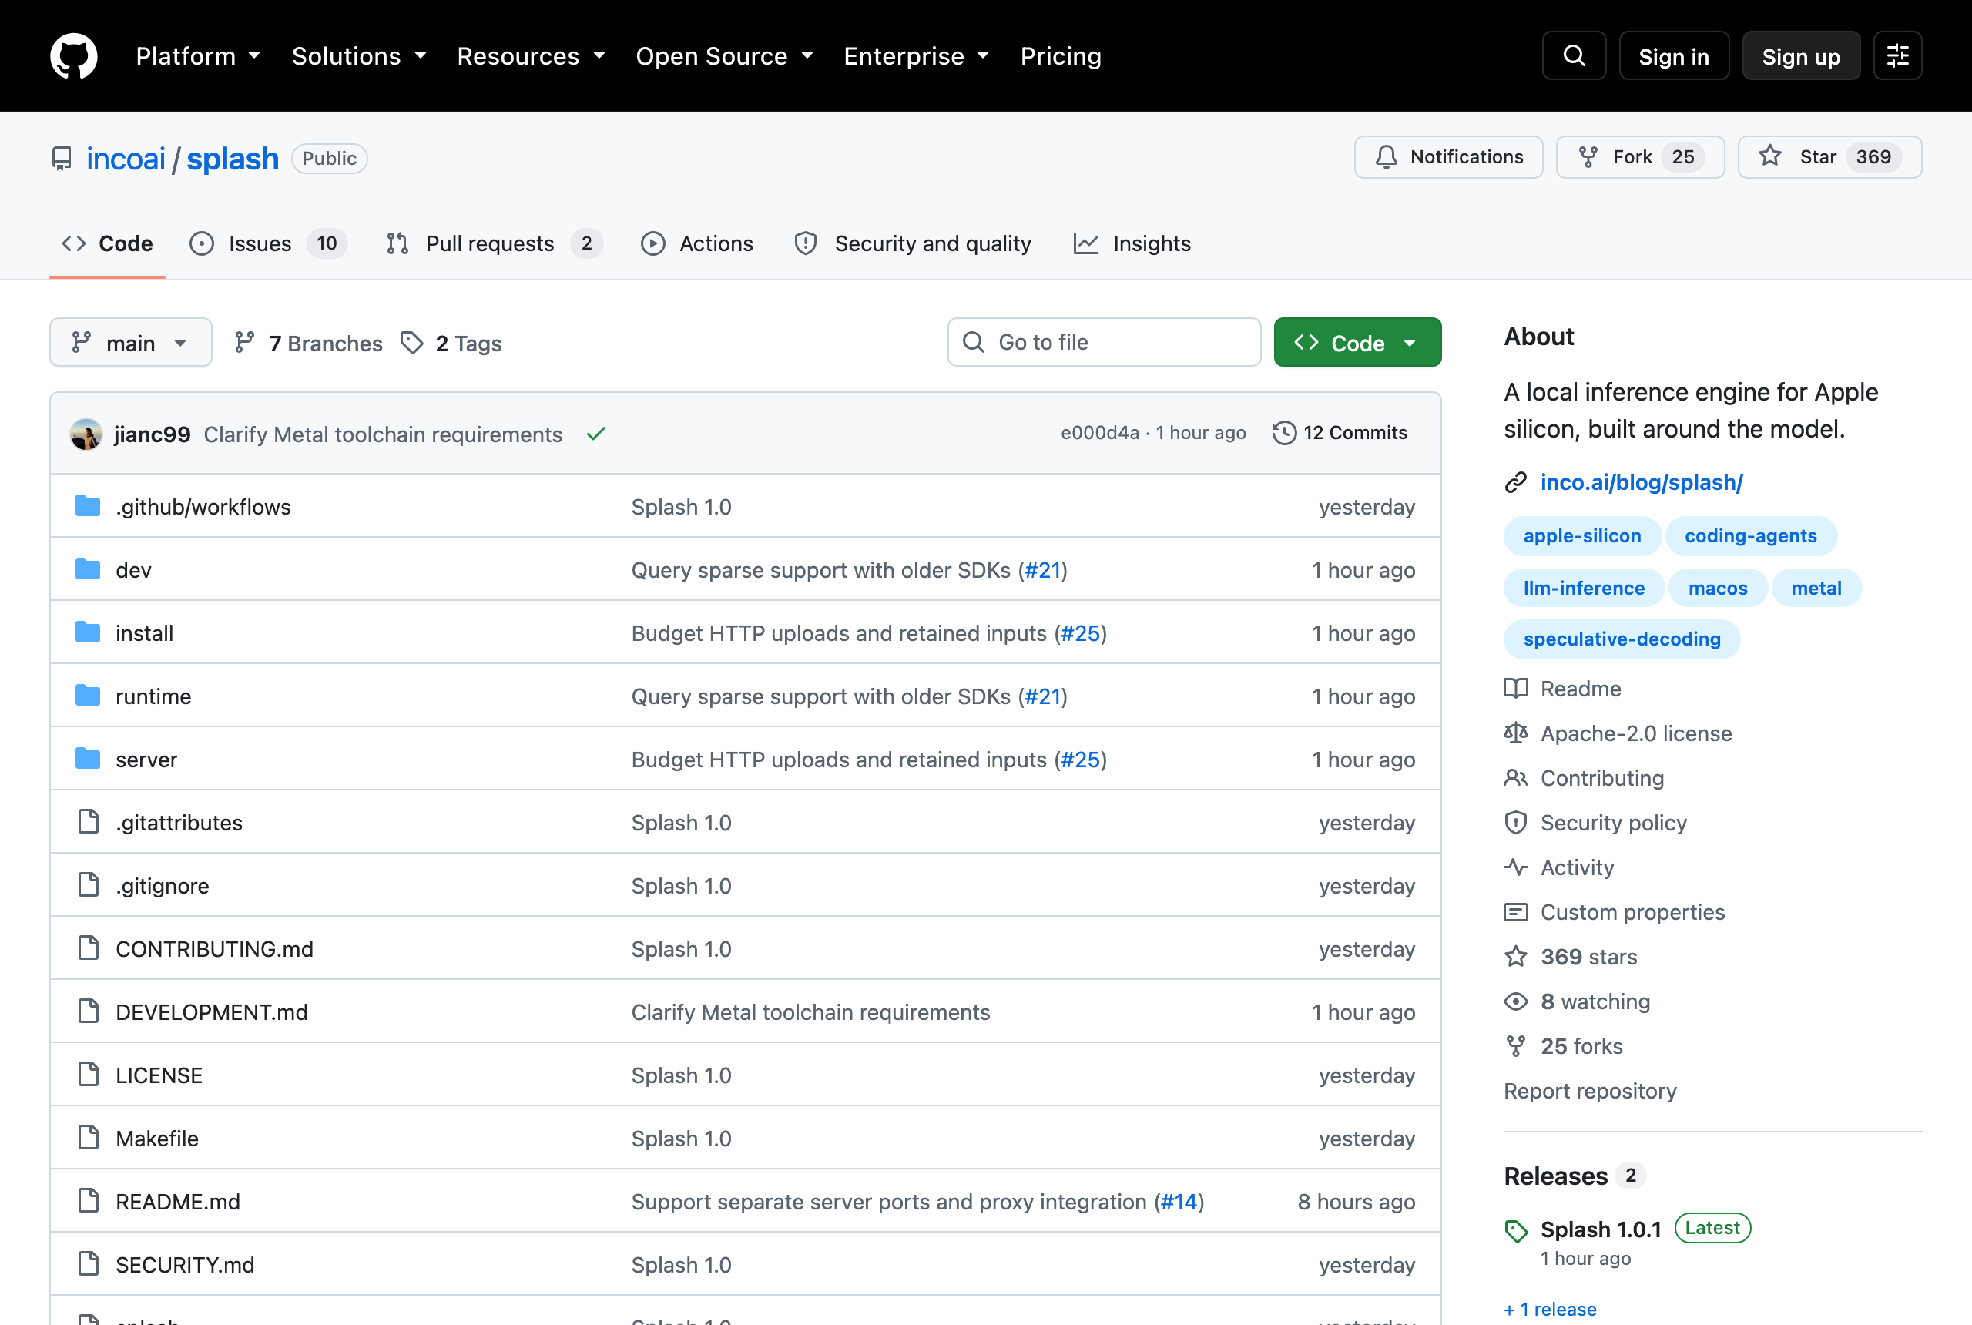Select the metal topic tag
This screenshot has width=1972, height=1325.
1816,588
